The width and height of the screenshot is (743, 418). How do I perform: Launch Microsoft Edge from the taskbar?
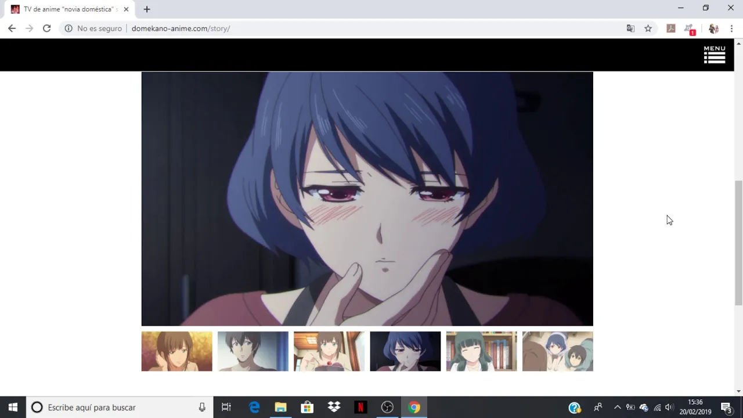[x=254, y=407]
